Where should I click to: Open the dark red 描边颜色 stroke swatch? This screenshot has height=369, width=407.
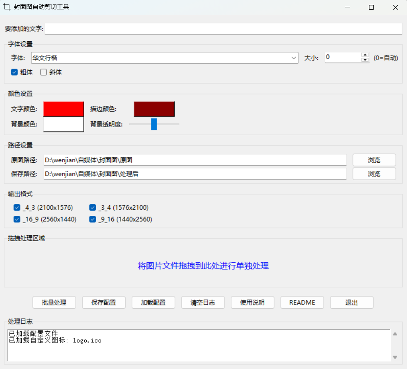pos(154,109)
